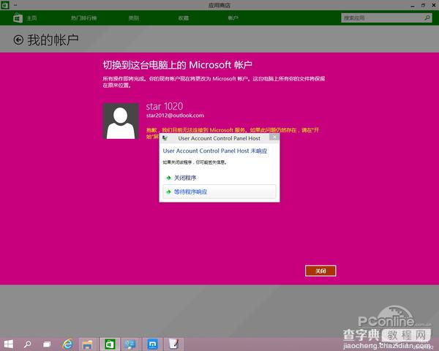Click the red 关闭 button
Screen dimensions: 439x351
tap(320, 271)
